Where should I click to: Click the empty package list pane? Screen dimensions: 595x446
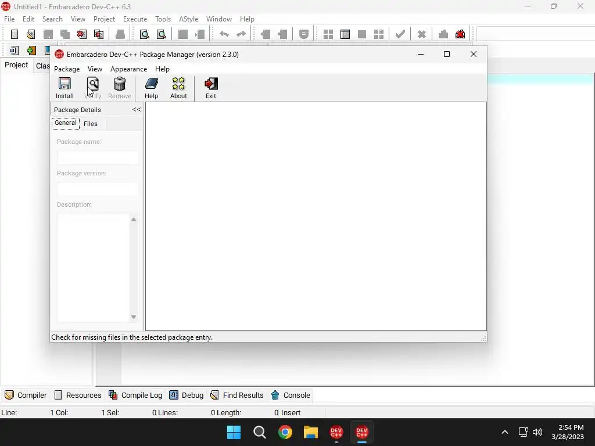coord(316,216)
